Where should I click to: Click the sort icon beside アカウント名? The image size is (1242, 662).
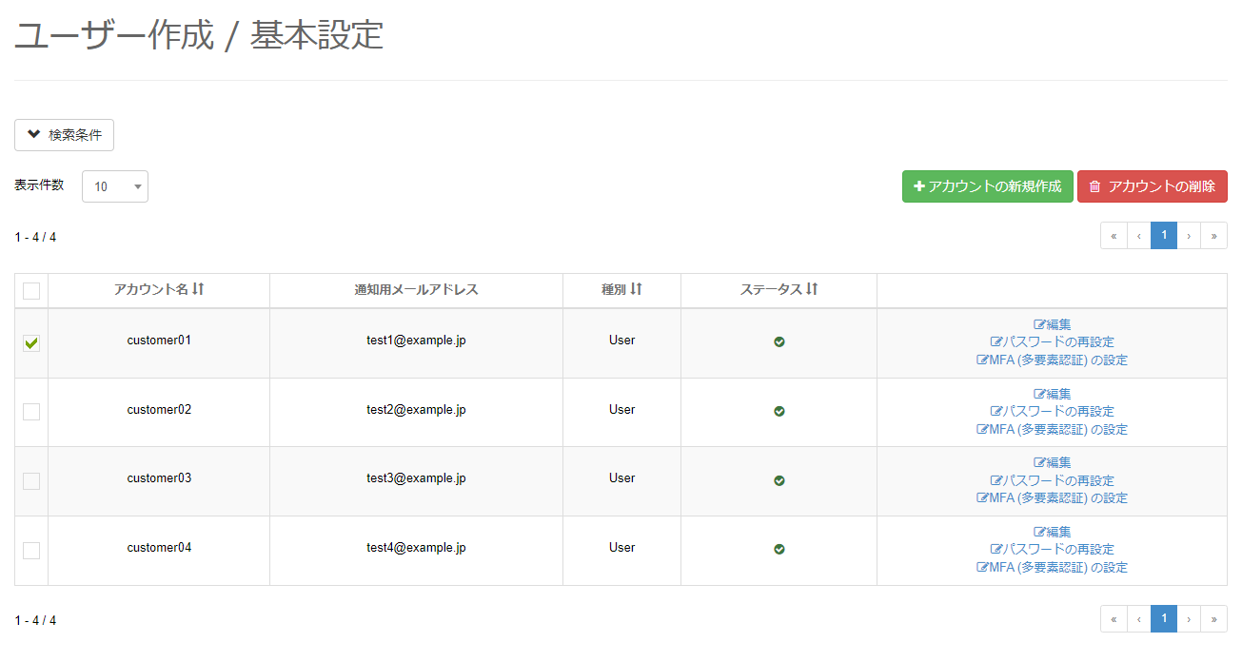pos(198,289)
